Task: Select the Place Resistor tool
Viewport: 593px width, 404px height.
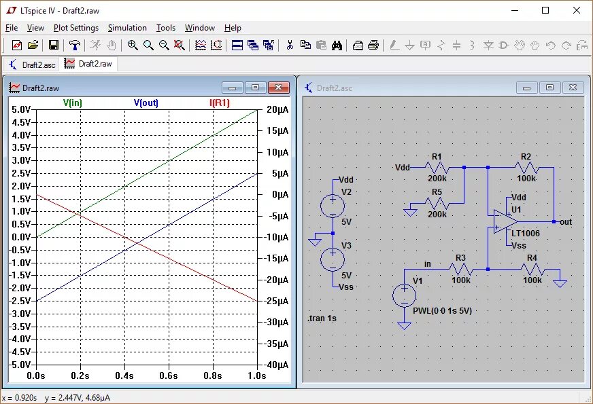Action: [x=441, y=45]
